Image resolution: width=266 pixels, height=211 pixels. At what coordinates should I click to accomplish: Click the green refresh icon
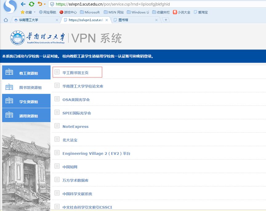pyautogui.click(x=31, y=4)
